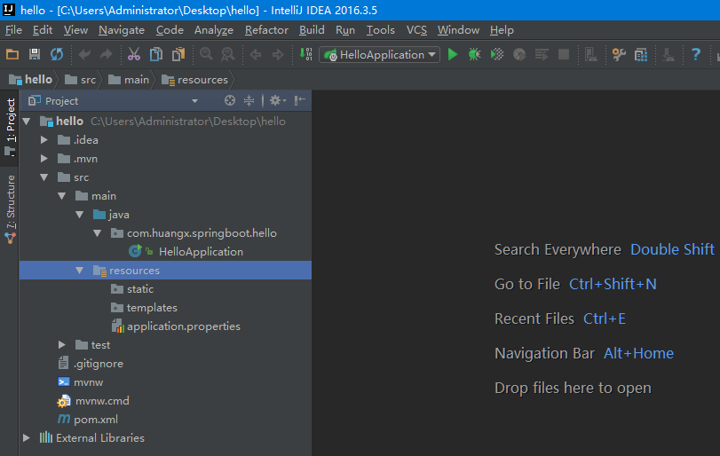Toggle the 1: Project side tool tab

pyautogui.click(x=10, y=127)
